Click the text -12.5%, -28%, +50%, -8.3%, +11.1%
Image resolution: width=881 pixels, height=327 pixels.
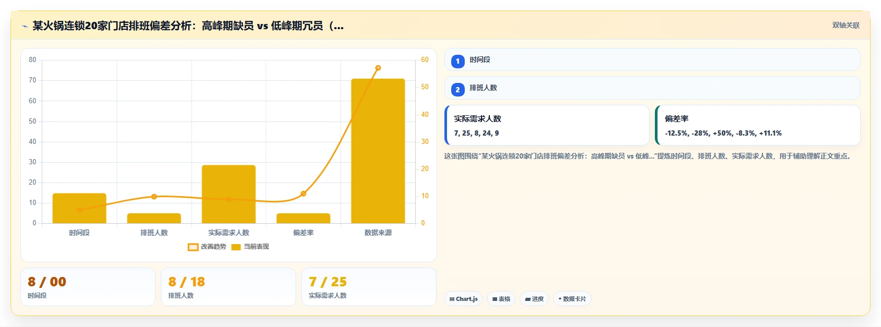[x=723, y=133]
